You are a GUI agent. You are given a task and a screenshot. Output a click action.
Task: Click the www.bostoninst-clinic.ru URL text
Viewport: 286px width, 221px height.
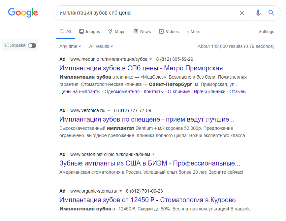tap(110, 154)
